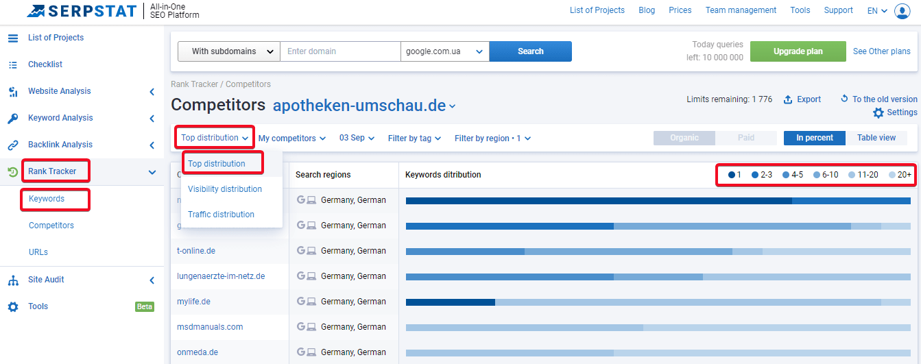Open Keywords under Rank Tracker
Viewport: 921px width, 364px height.
tap(47, 199)
